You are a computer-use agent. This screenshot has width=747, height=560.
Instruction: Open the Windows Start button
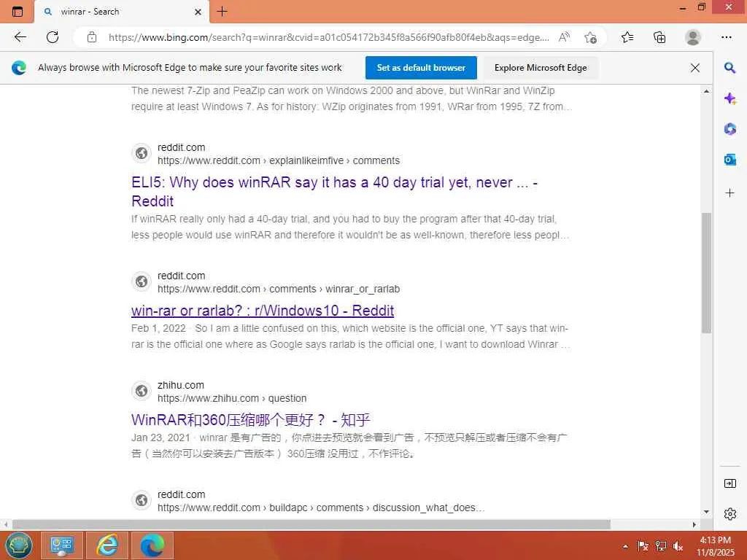pos(18,545)
